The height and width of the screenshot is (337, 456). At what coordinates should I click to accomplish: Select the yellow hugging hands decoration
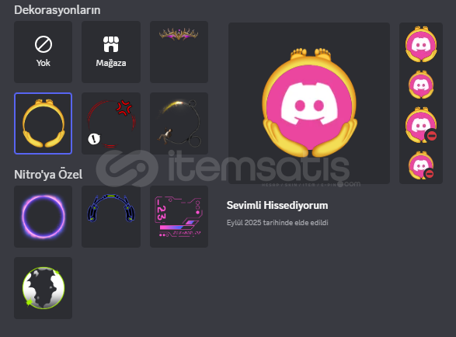(43, 123)
